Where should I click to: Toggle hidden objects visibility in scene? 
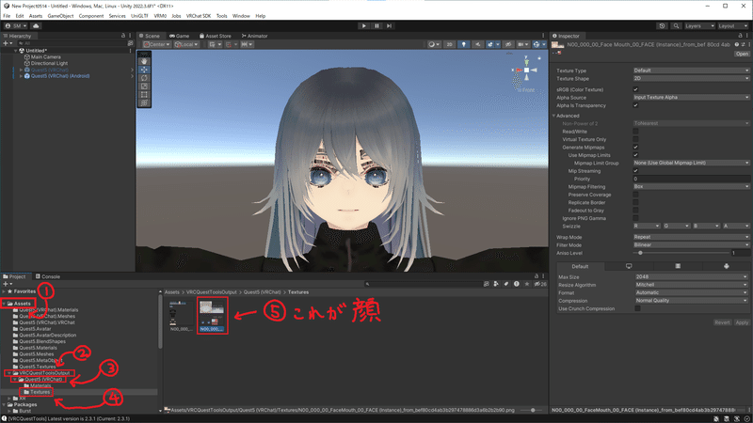508,44
